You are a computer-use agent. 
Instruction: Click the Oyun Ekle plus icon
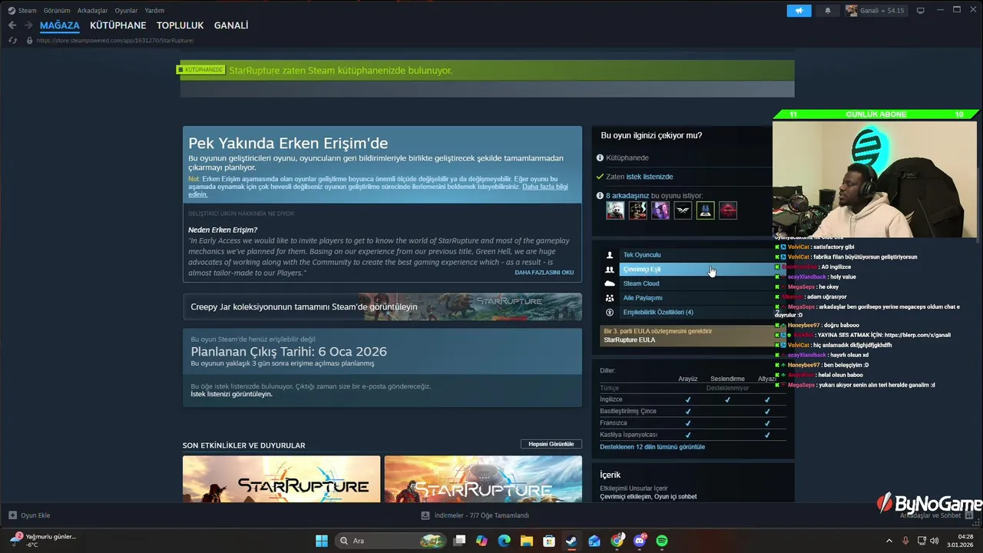point(12,515)
